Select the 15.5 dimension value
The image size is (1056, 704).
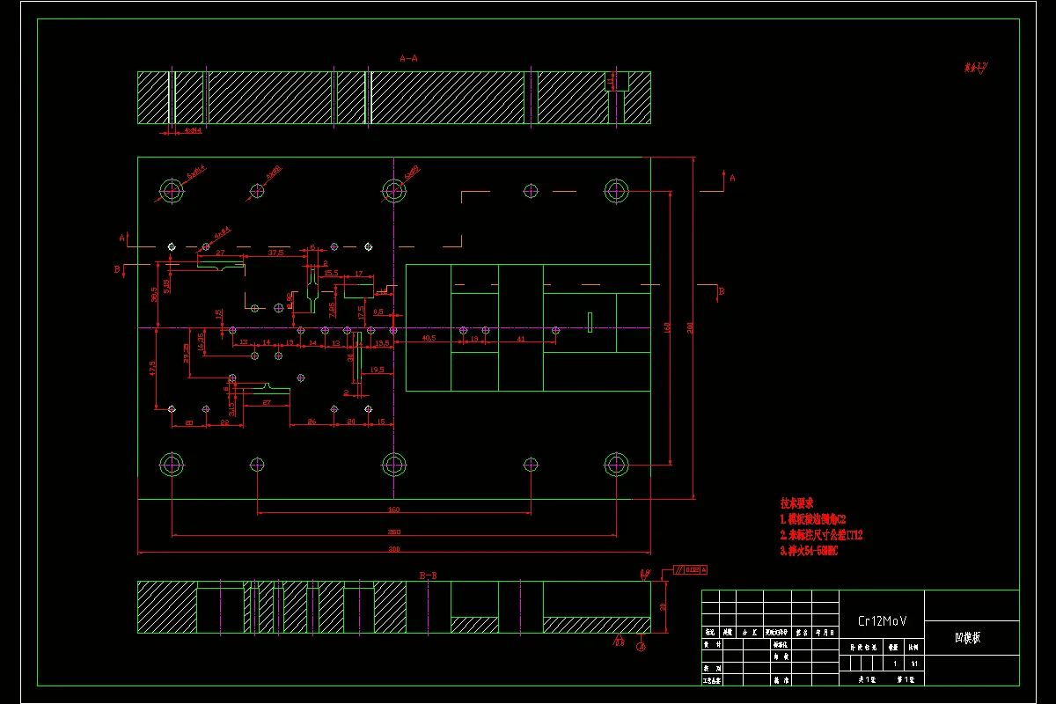pyautogui.click(x=331, y=273)
